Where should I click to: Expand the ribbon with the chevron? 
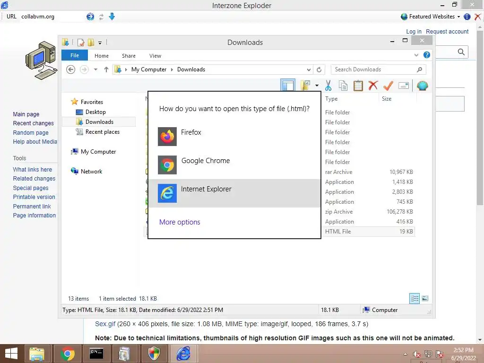pyautogui.click(x=416, y=55)
